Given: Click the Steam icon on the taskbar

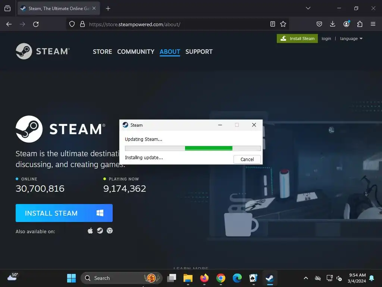Looking at the screenshot, I should 270,278.
